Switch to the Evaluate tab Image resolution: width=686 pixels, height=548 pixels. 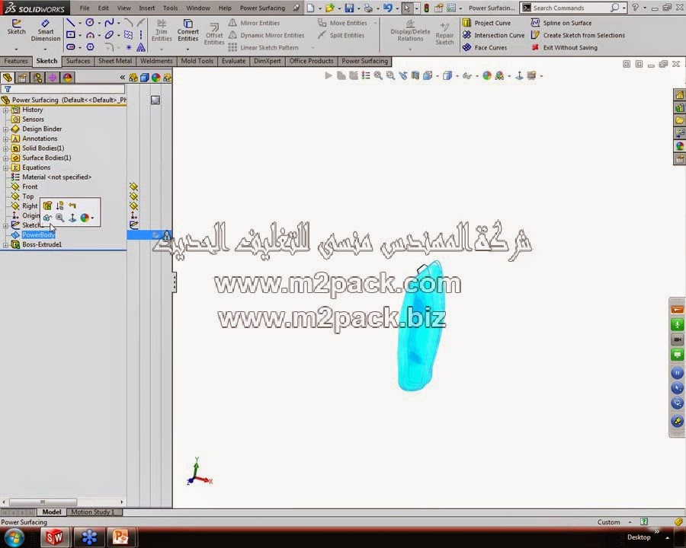[x=233, y=61]
